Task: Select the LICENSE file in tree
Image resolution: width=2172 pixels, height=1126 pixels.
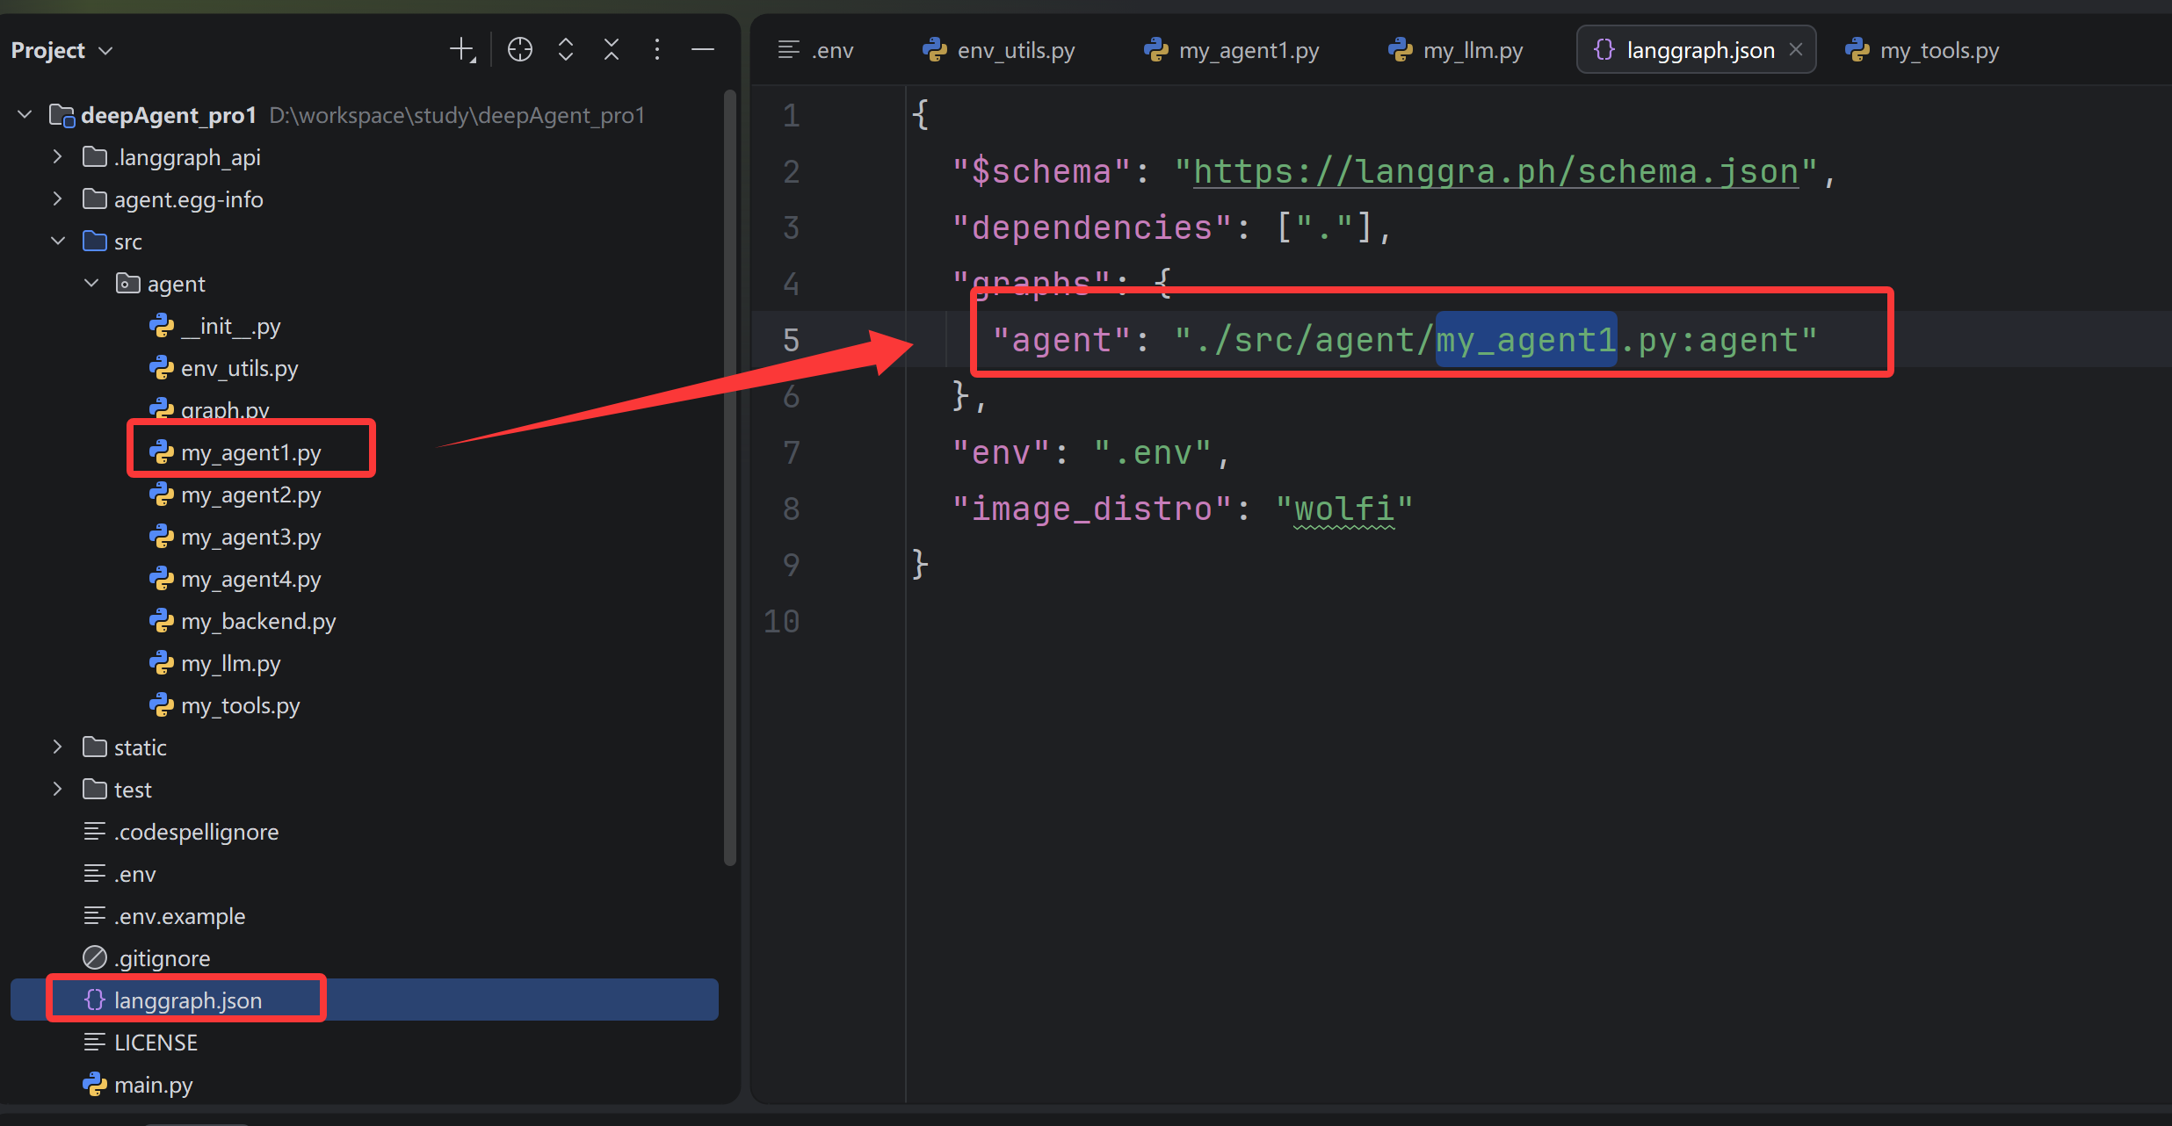Action: click(156, 1043)
